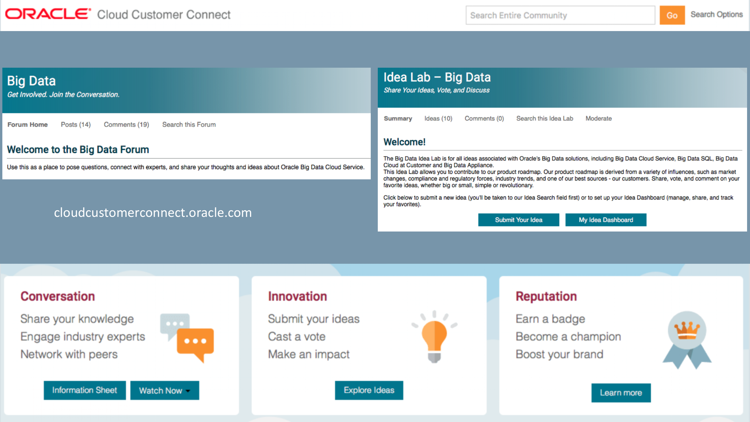Image resolution: width=750 pixels, height=422 pixels.
Task: Open the Comments (19) section
Action: click(126, 125)
